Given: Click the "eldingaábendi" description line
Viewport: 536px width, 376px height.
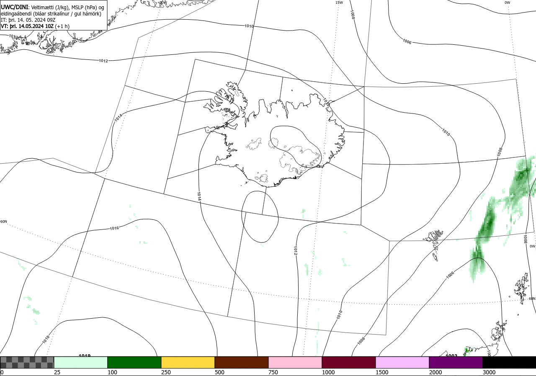Looking at the screenshot, I should coord(50,13).
